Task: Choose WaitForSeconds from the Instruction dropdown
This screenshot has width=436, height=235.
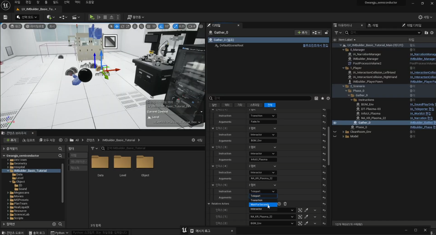Action: pos(260,205)
